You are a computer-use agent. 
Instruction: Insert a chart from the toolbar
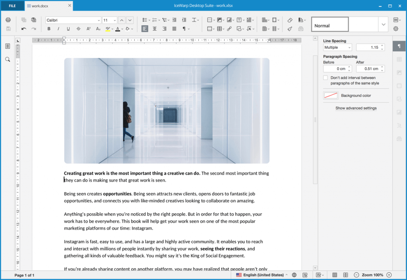[229, 20]
